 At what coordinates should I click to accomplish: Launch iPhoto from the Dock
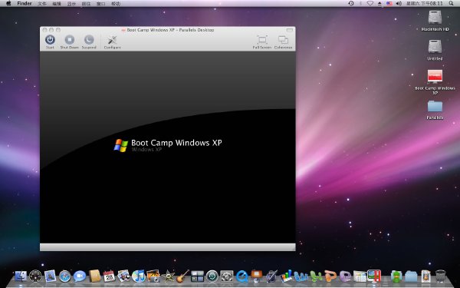(153, 276)
